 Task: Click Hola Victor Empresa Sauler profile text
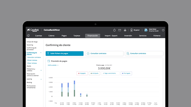(154, 30)
